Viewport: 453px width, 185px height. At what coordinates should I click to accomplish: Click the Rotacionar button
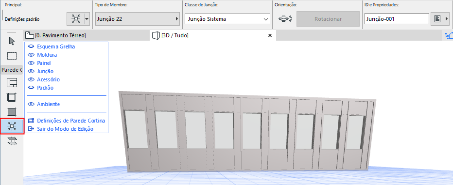tap(328, 19)
